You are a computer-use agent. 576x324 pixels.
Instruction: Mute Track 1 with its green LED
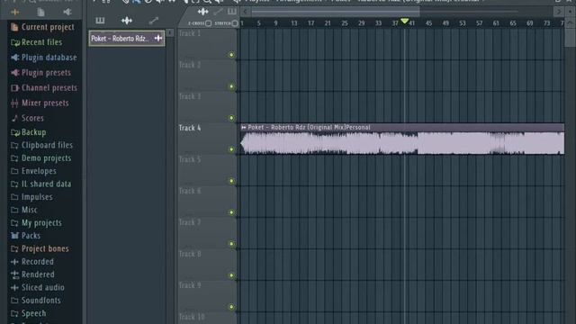231,55
